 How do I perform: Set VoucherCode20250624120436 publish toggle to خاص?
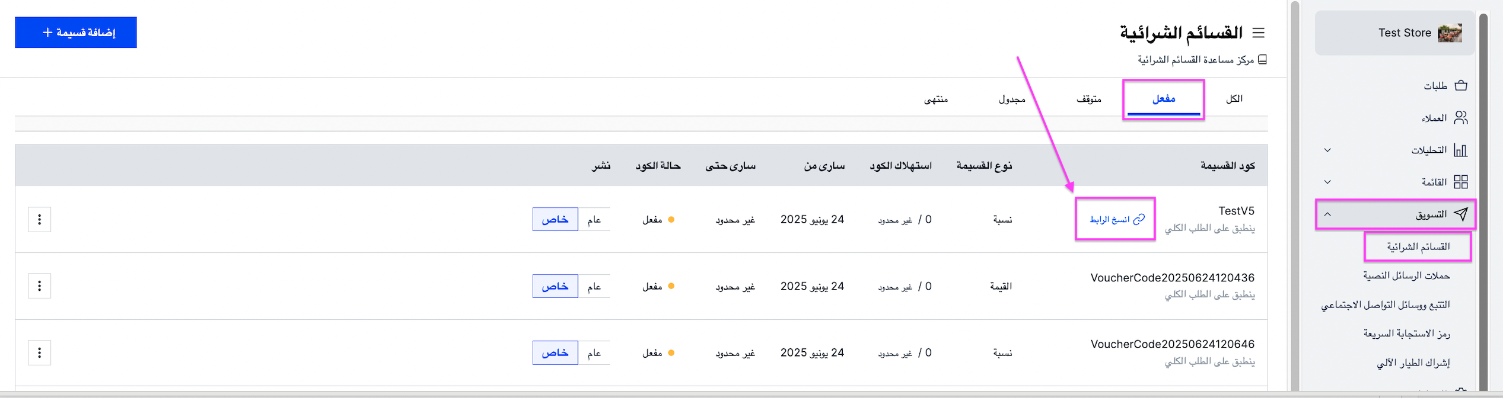click(555, 286)
